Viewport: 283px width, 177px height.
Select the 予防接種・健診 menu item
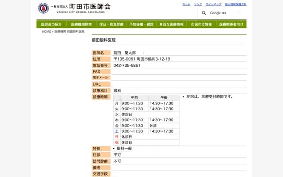141,24
